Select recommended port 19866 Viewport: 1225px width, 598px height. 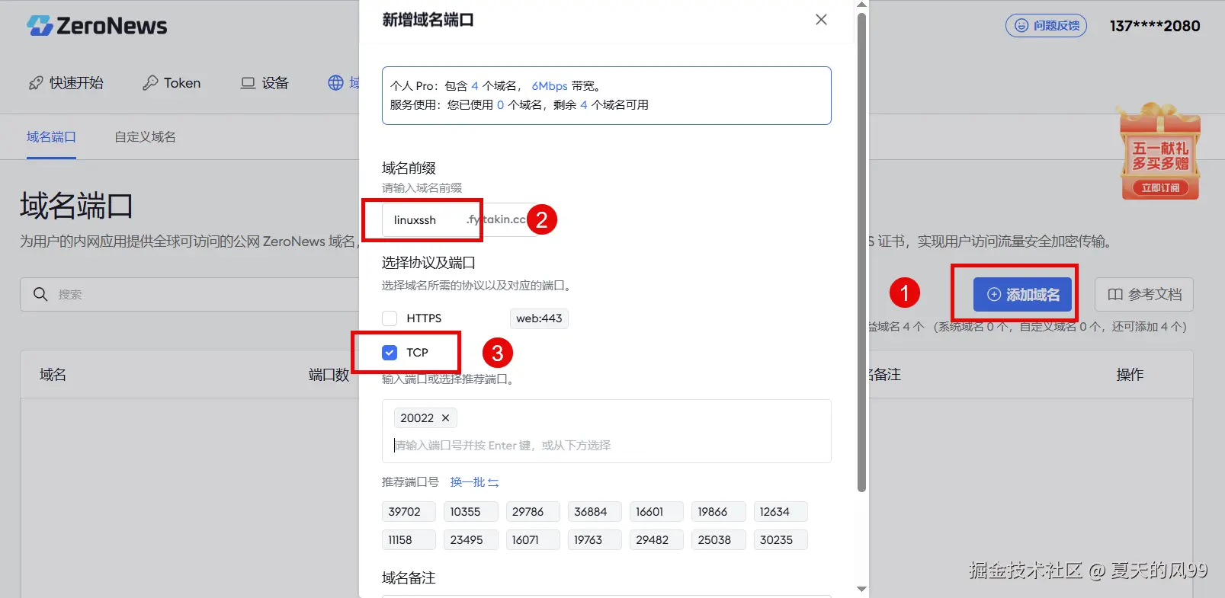click(718, 512)
